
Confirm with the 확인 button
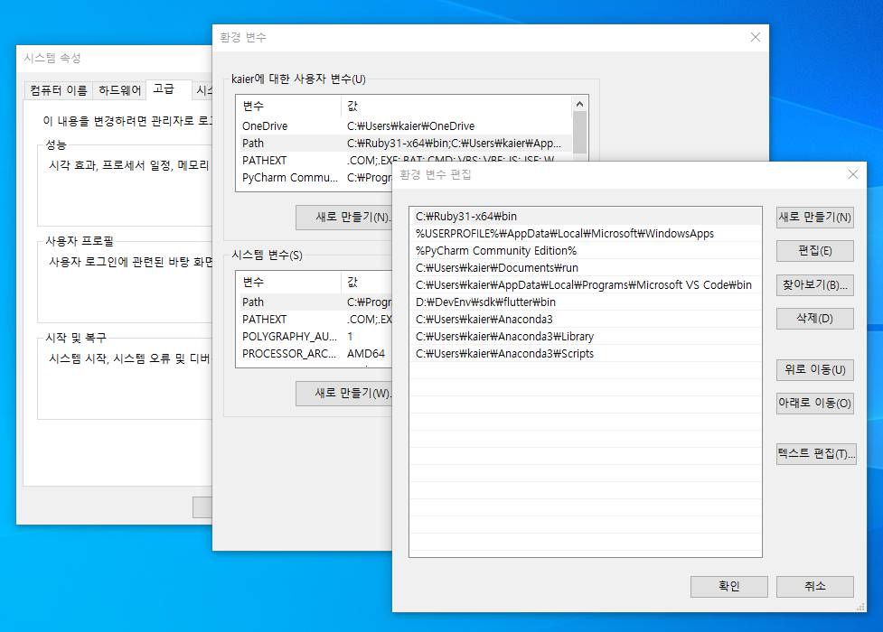[728, 586]
